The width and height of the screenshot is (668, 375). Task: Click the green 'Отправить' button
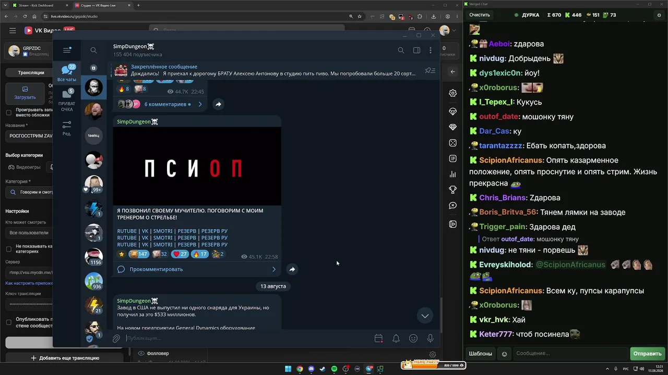click(647, 354)
